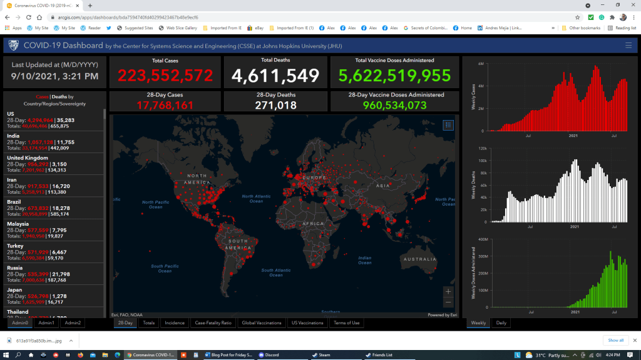Bookmark this page with the star icon
The height and width of the screenshot is (360, 641).
[577, 17]
